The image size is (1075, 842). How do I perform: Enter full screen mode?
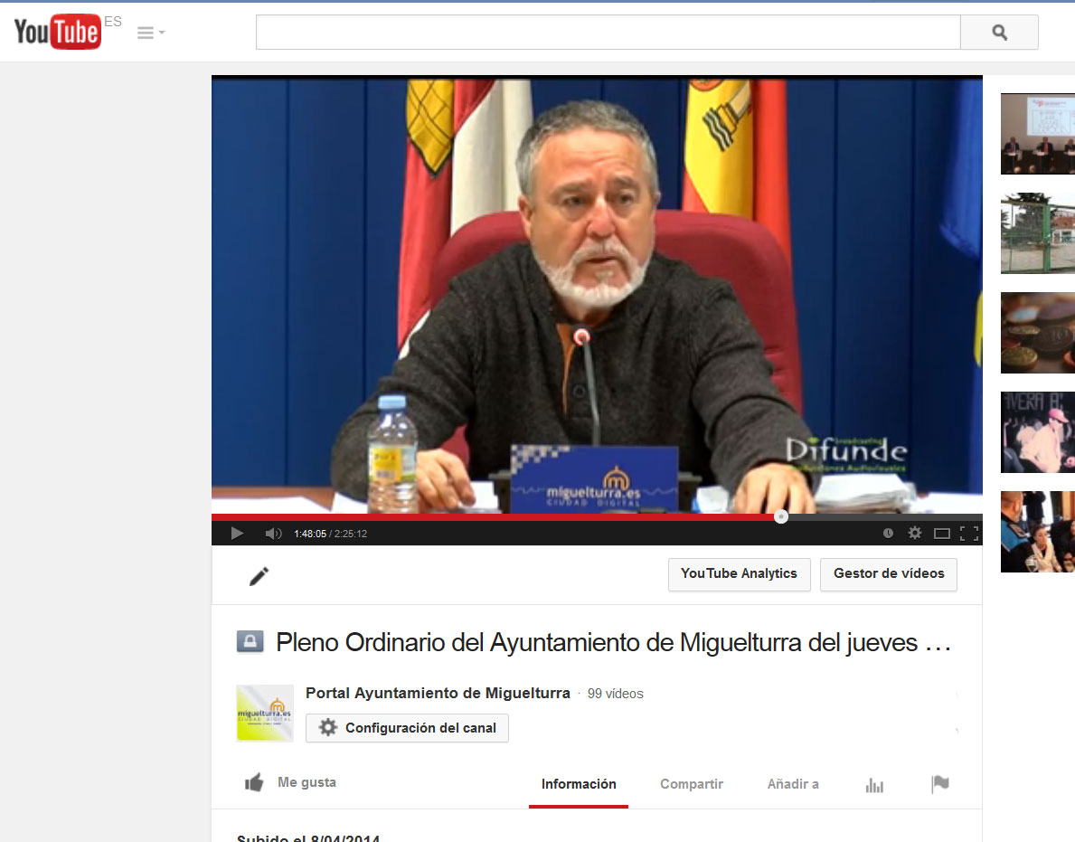pos(969,534)
